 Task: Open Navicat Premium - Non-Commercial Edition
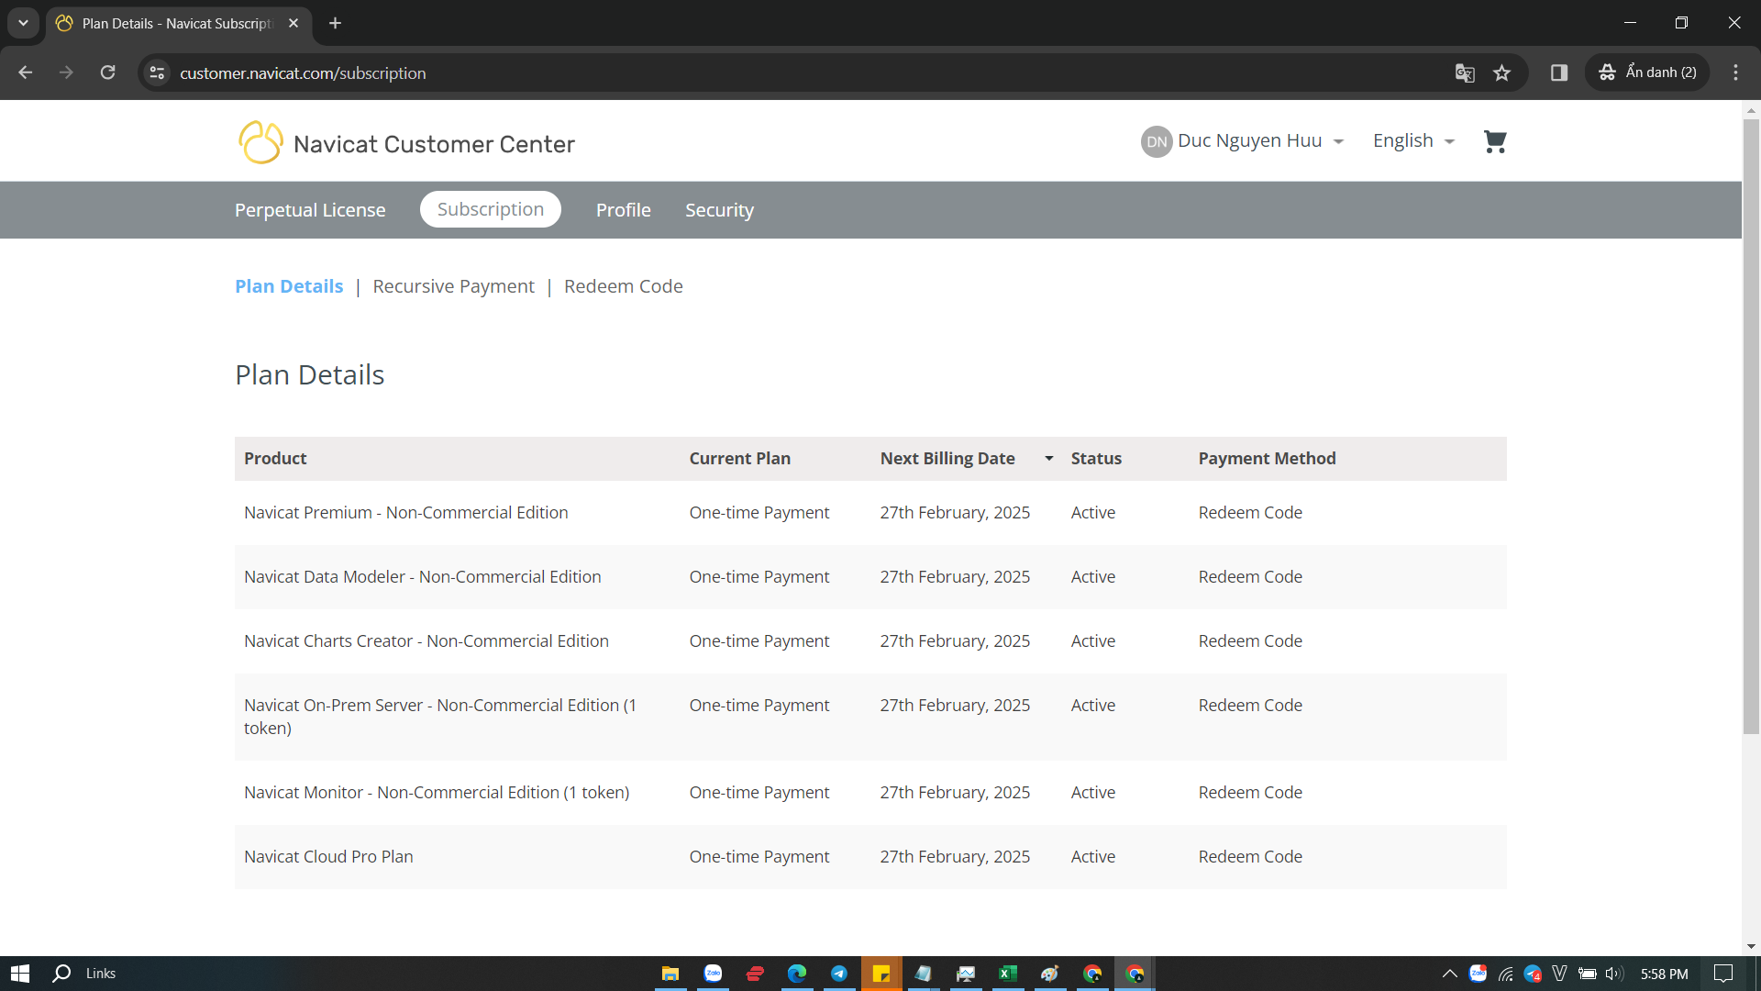point(406,513)
